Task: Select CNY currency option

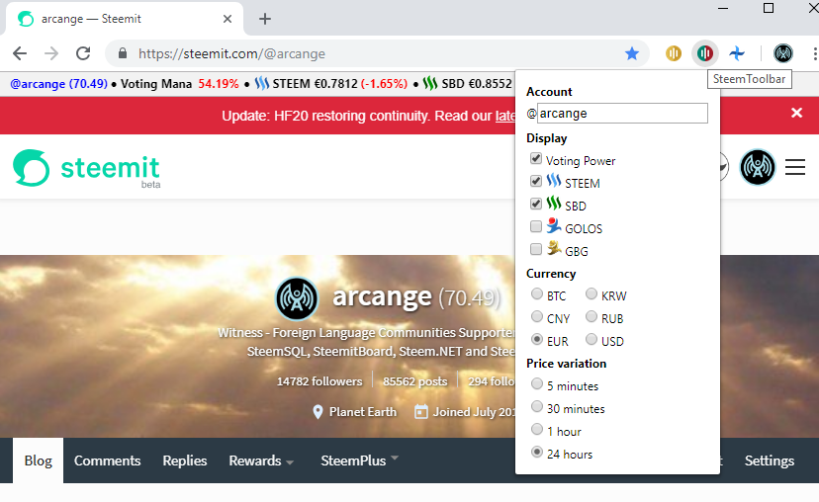Action: pyautogui.click(x=537, y=316)
